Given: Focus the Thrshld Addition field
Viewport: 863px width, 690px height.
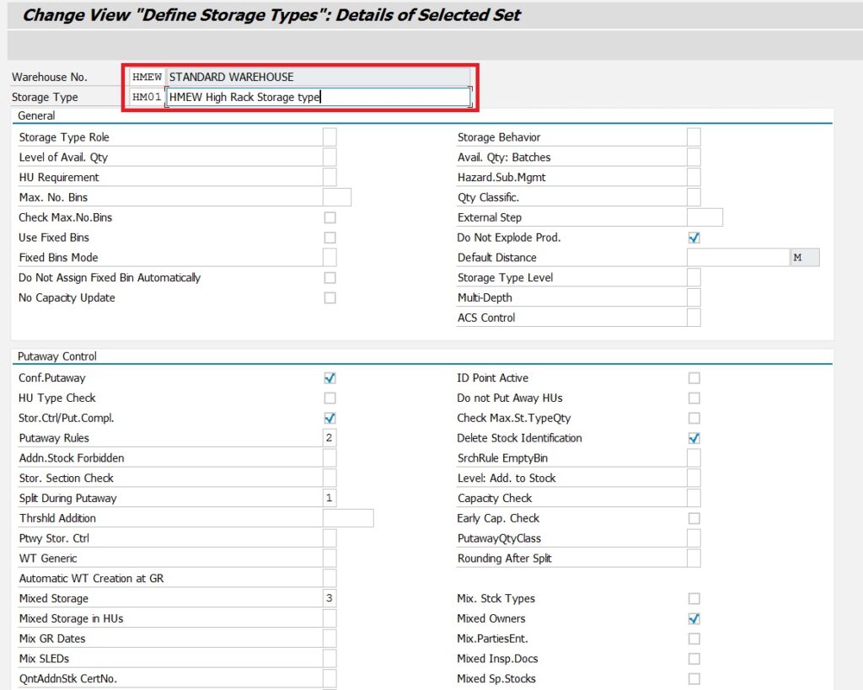Looking at the screenshot, I should (x=347, y=518).
